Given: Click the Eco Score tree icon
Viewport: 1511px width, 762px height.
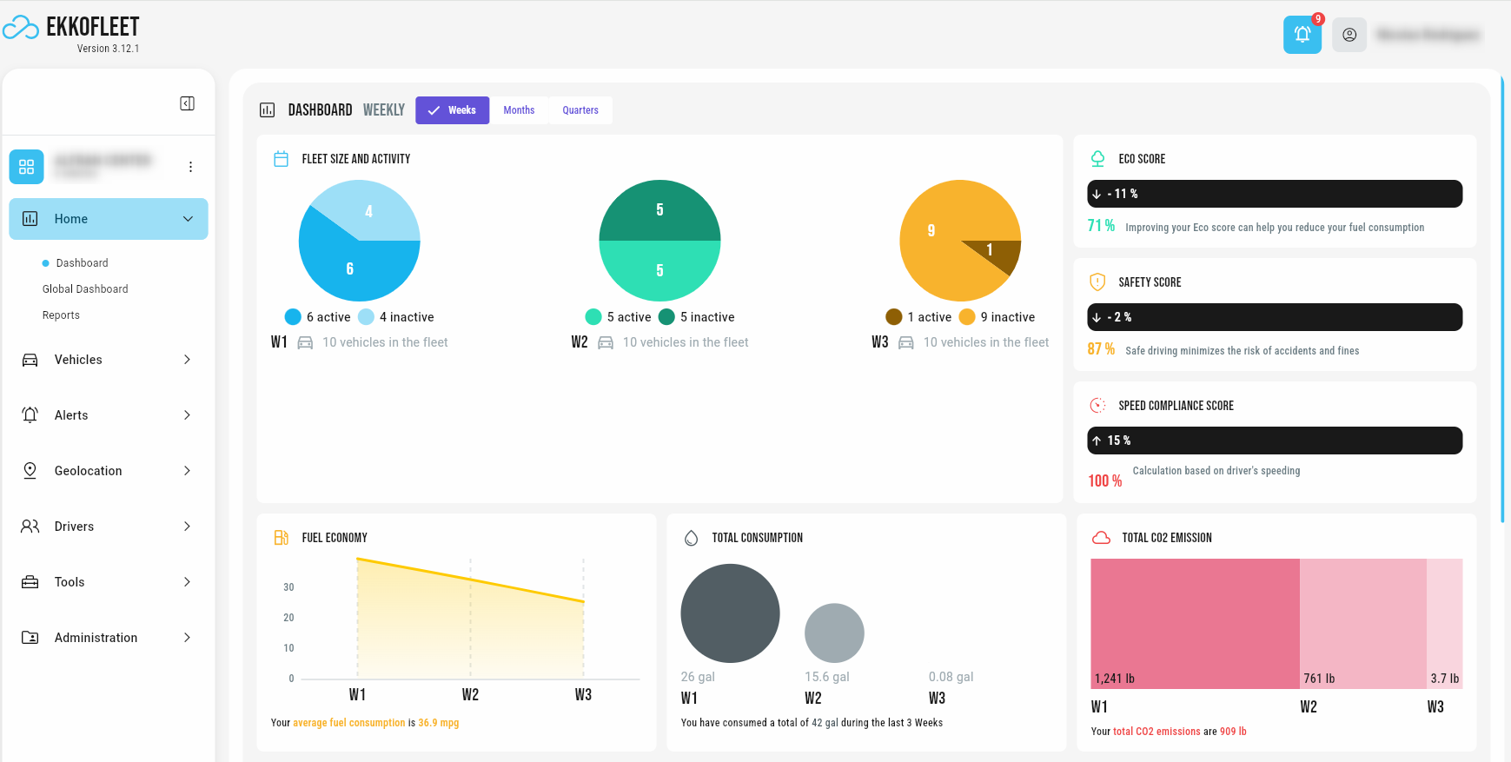Looking at the screenshot, I should (1097, 159).
